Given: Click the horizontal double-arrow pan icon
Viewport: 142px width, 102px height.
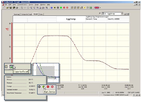Looking at the screenshot, I should coord(25,8).
